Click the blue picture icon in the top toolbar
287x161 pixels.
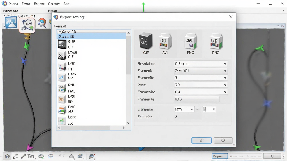11,23
